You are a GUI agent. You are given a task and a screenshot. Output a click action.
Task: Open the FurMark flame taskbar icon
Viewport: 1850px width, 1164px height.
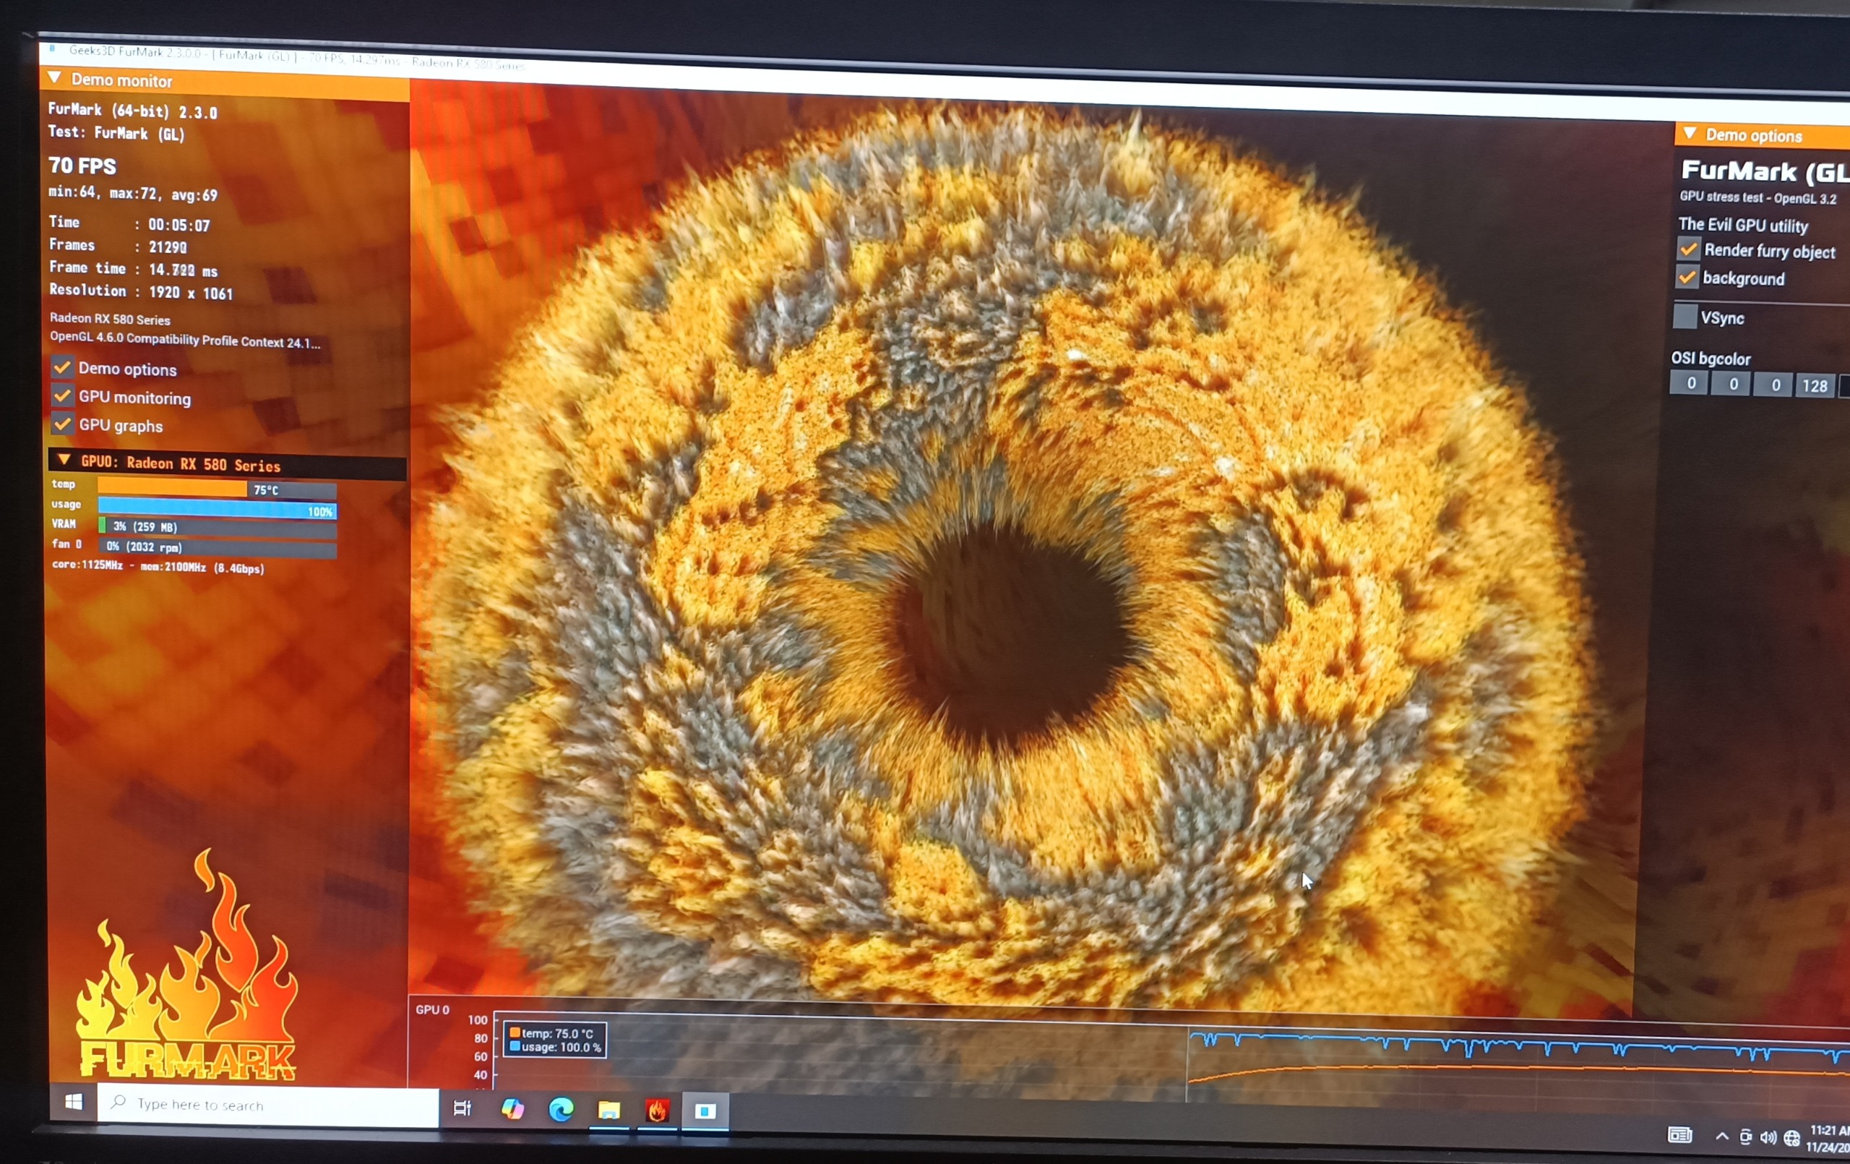point(657,1110)
